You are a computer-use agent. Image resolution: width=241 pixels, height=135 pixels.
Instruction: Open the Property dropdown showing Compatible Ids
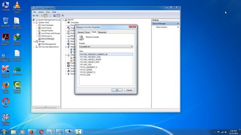point(106,46)
